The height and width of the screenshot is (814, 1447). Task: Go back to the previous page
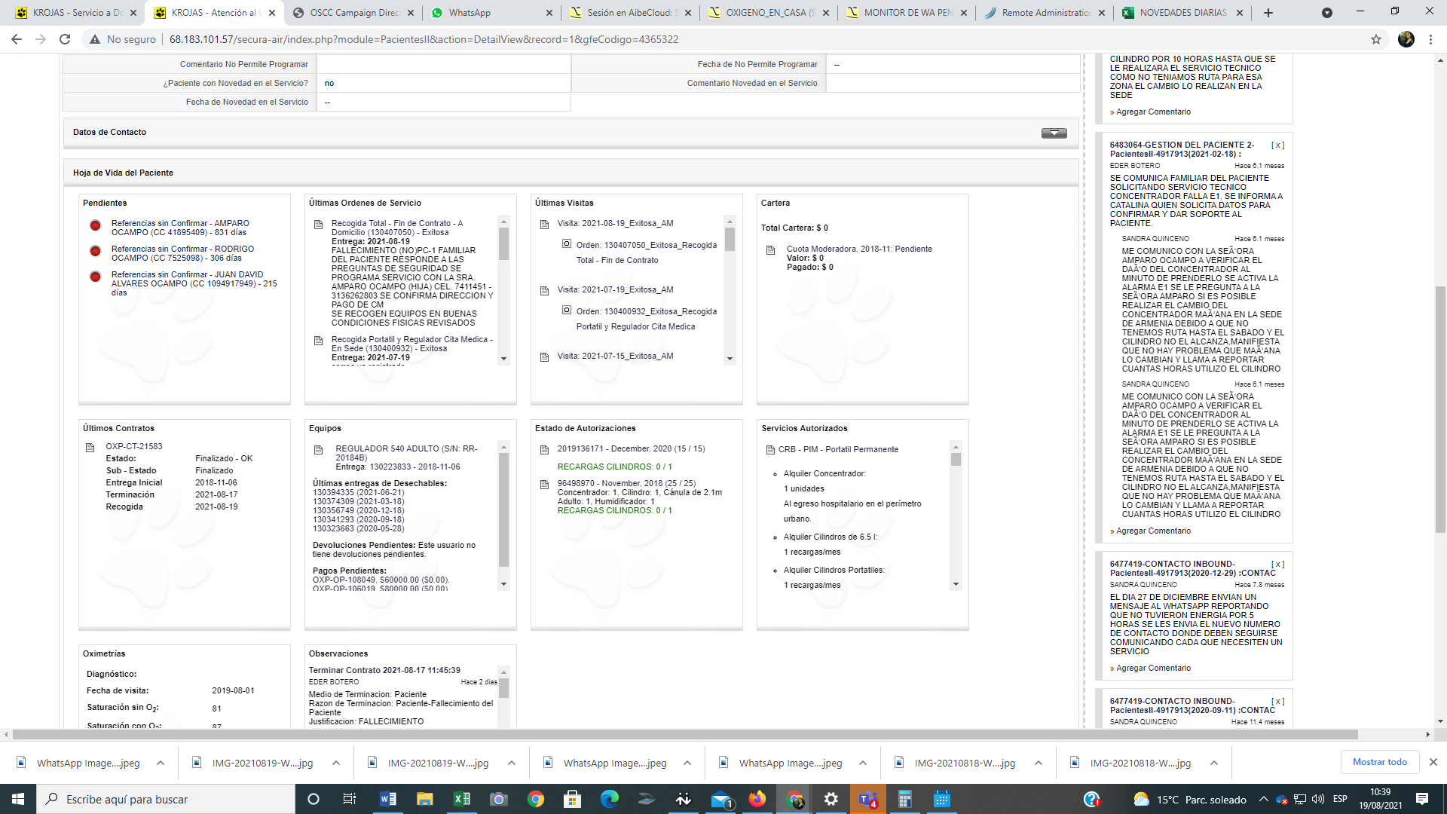coord(17,39)
